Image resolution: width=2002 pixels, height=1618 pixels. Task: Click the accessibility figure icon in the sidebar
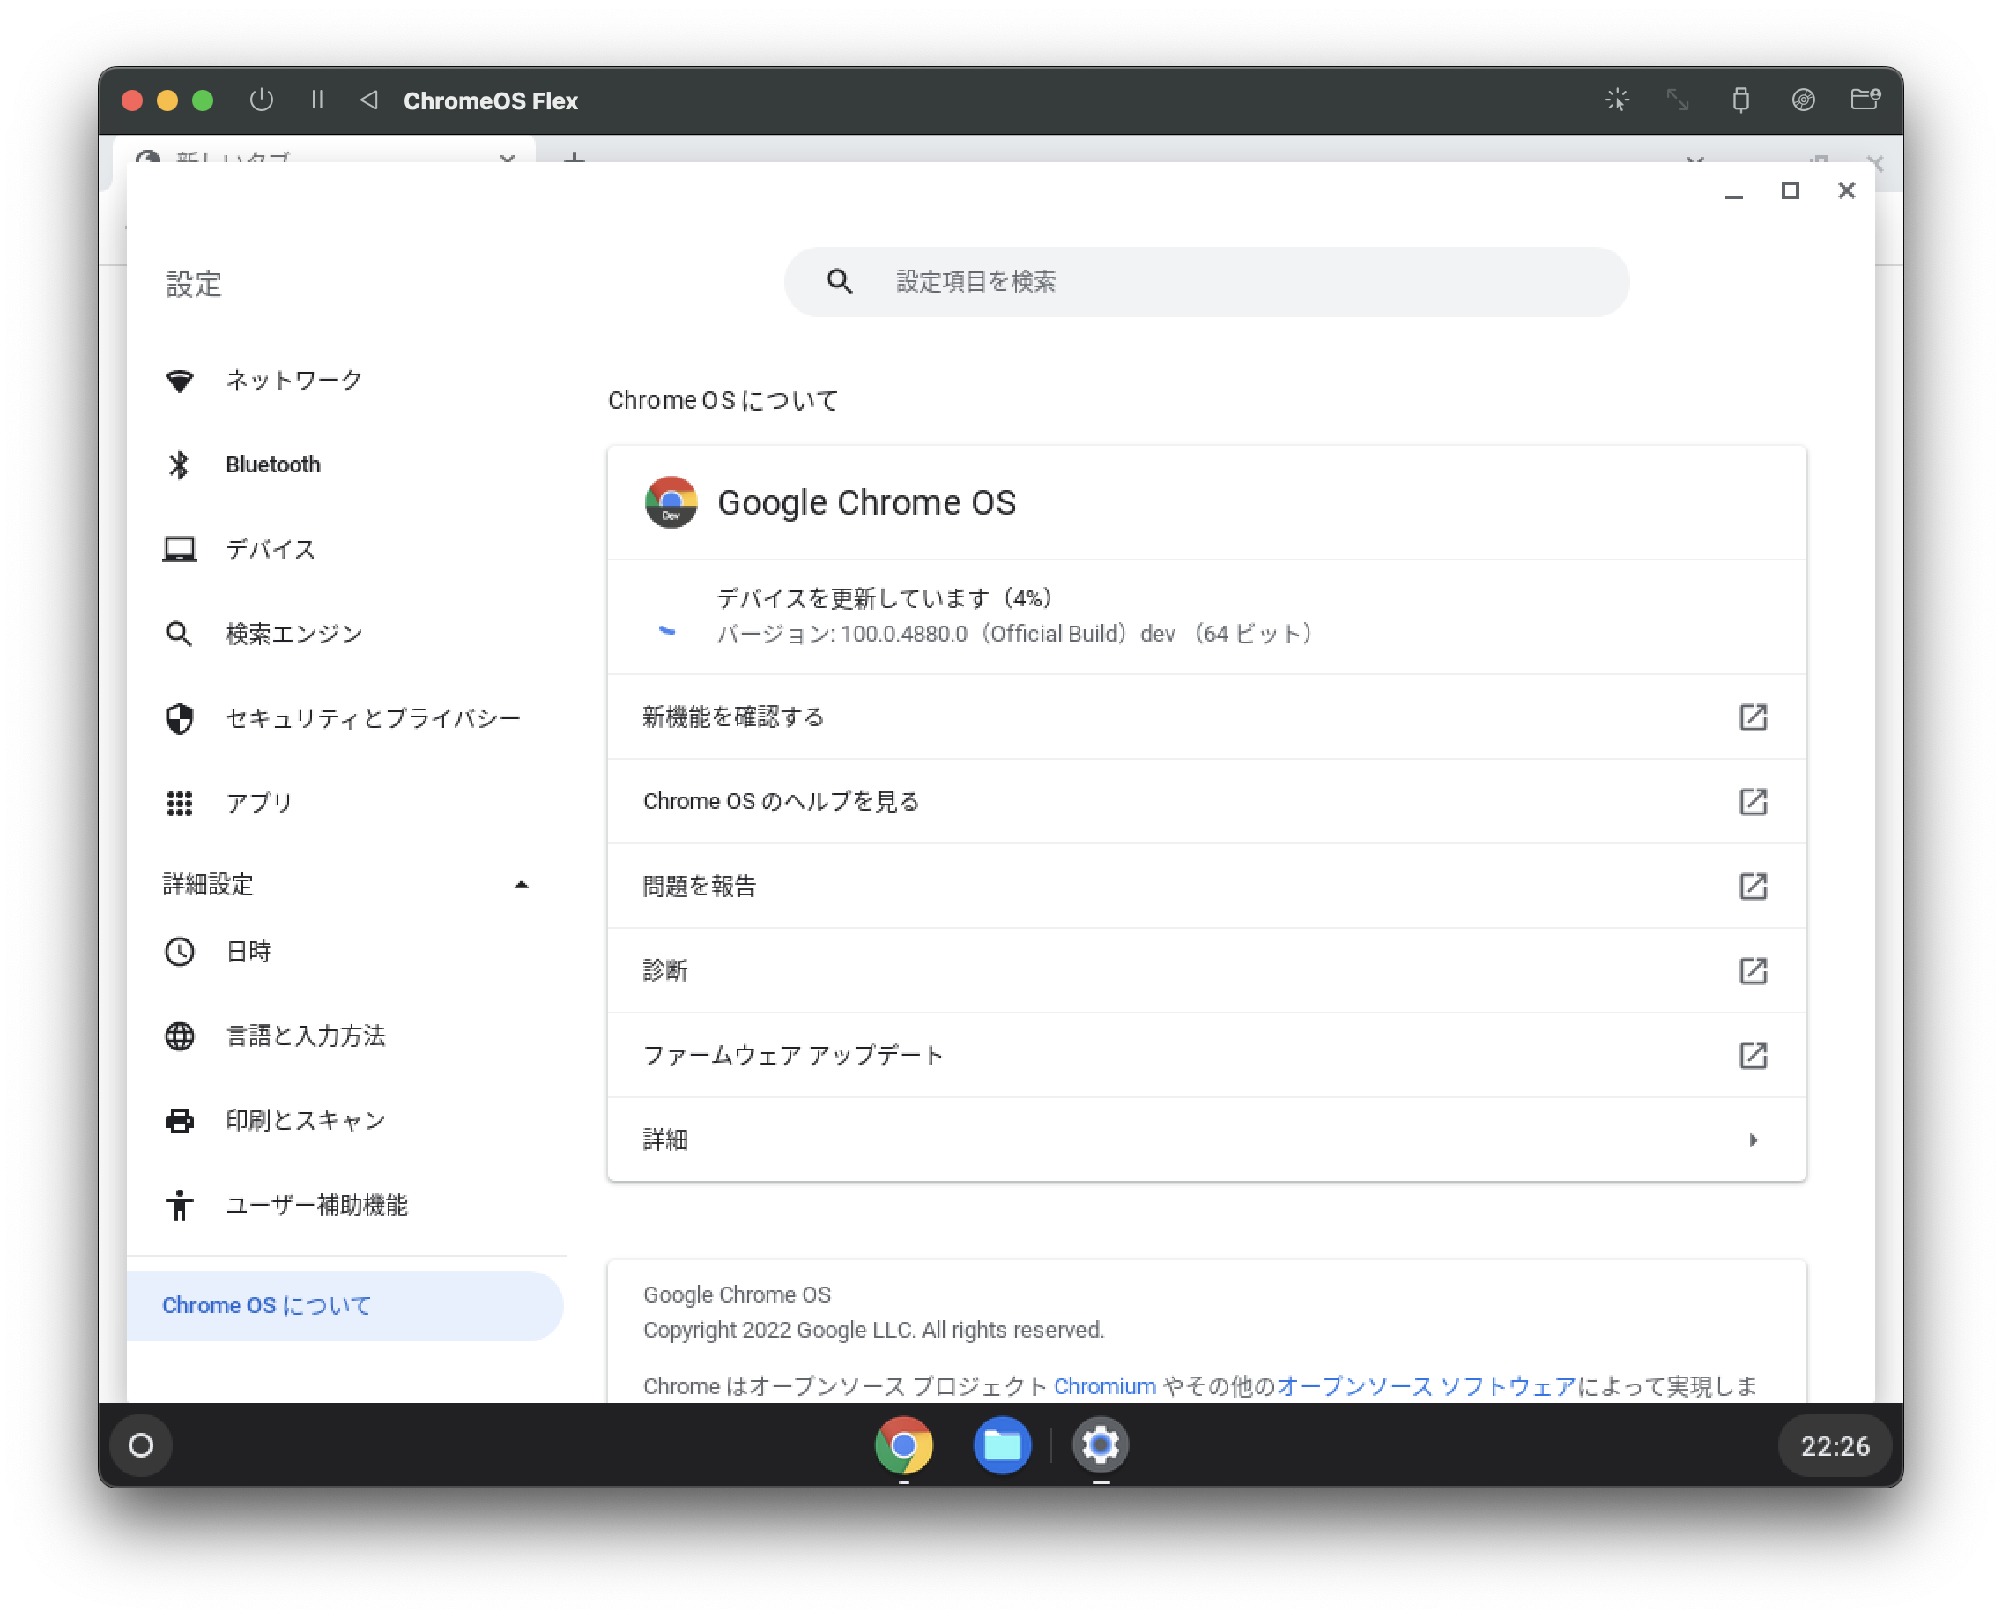[x=179, y=1205]
